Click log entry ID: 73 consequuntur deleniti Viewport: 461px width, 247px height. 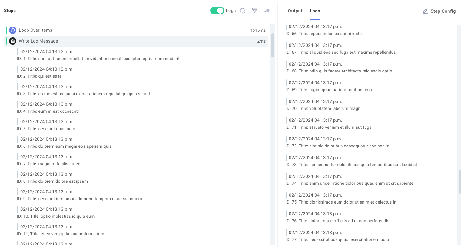(351, 165)
